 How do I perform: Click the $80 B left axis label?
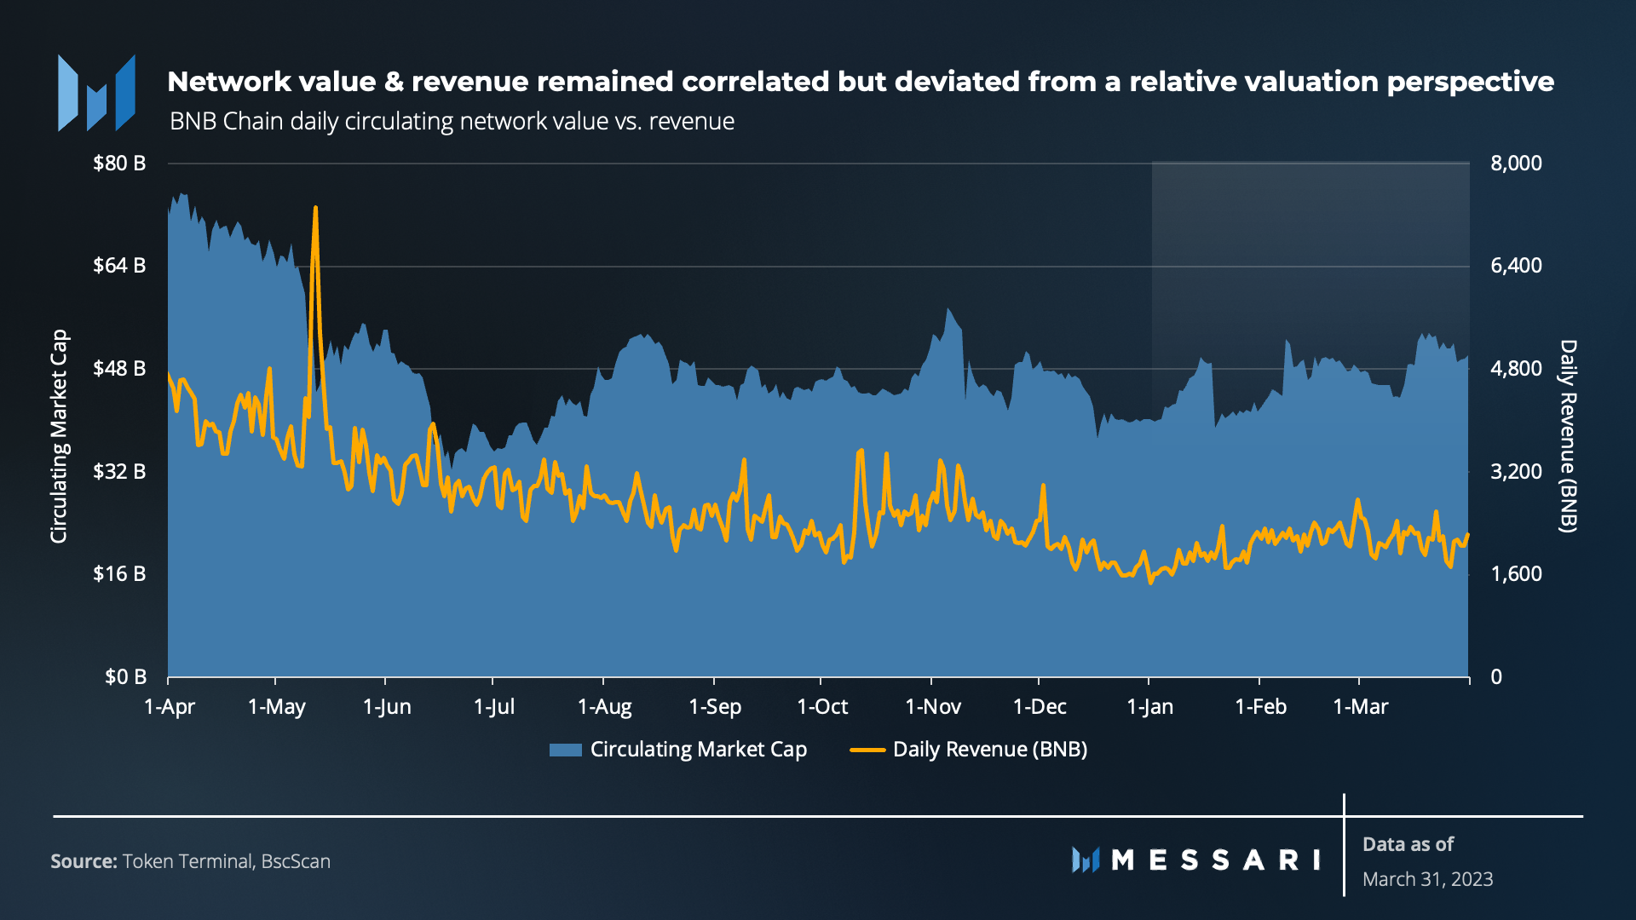[x=119, y=164]
